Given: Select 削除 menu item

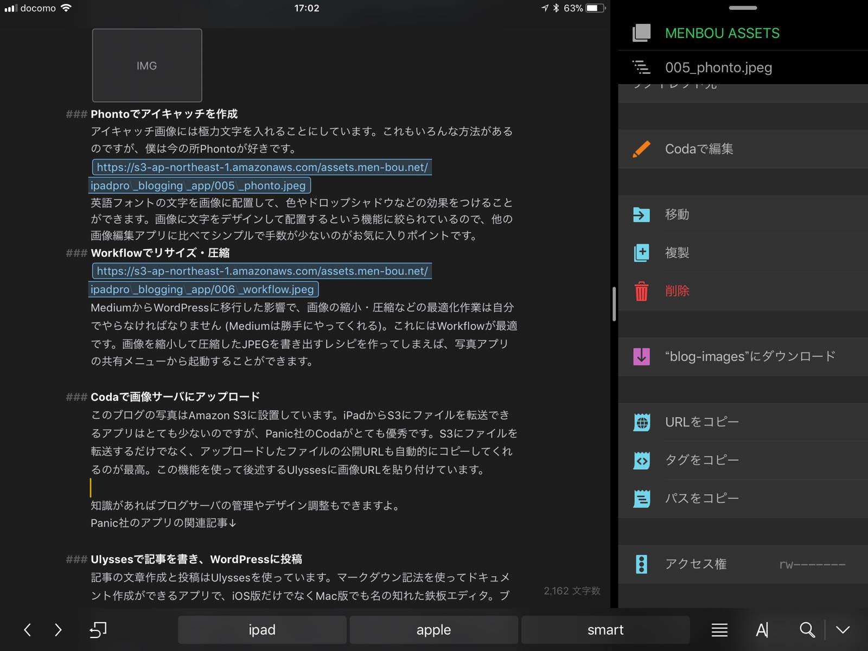Looking at the screenshot, I should (743, 291).
